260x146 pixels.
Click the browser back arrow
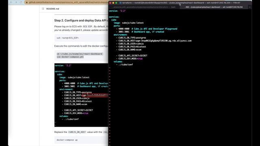tap(11, 2)
